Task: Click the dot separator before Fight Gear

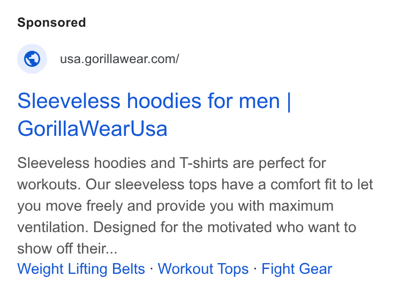Action: [x=255, y=268]
